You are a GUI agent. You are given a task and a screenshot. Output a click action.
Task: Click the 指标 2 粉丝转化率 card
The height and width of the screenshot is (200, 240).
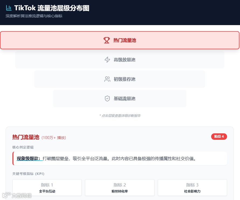(x=120, y=188)
